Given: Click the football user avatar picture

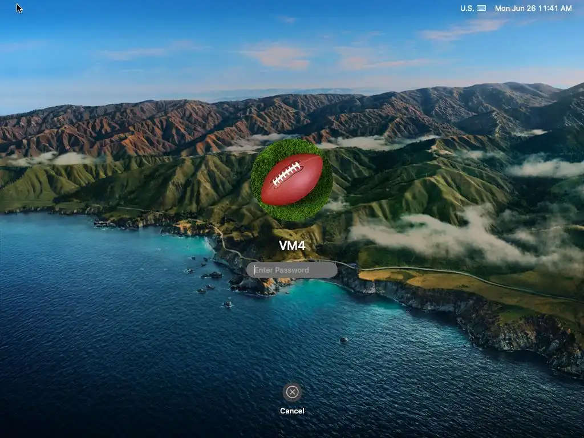Looking at the screenshot, I should (291, 180).
